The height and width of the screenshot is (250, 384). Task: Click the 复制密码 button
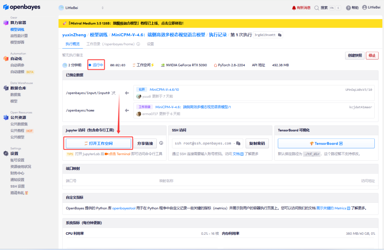[x=257, y=143]
